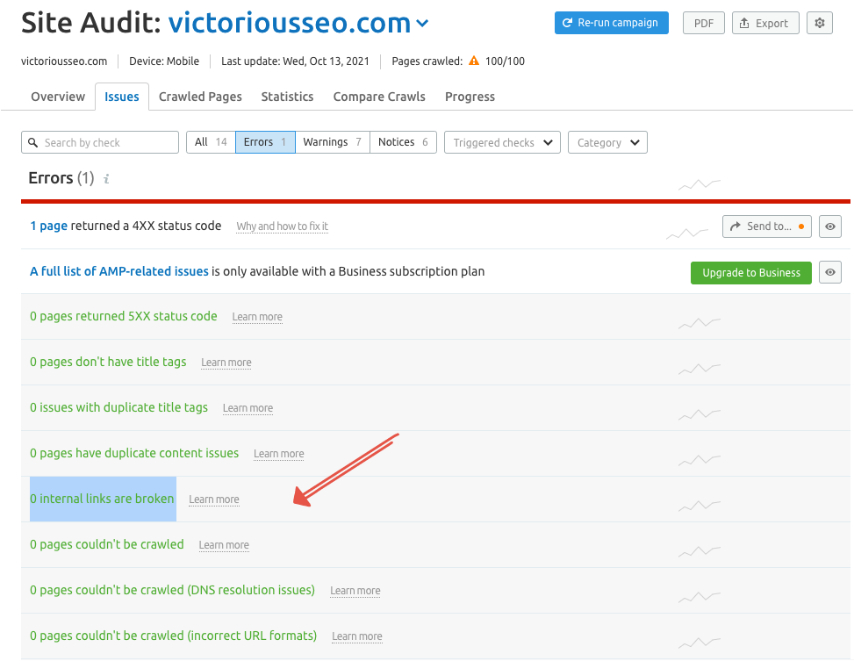Click the Upgrade to Business button
This screenshot has width=854, height=661.
[750, 272]
